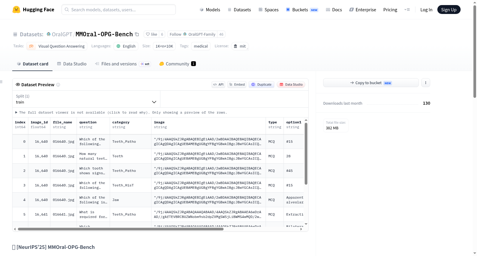Screen dimensions: 477x256
Task: Click the Hugging Face logo icon
Action: (16, 10)
